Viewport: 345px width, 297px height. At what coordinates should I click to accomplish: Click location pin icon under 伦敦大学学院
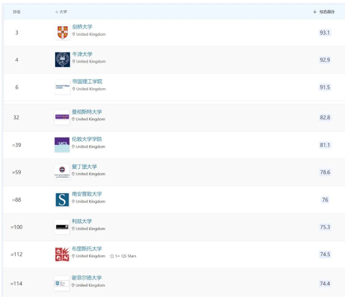pyautogui.click(x=73, y=147)
